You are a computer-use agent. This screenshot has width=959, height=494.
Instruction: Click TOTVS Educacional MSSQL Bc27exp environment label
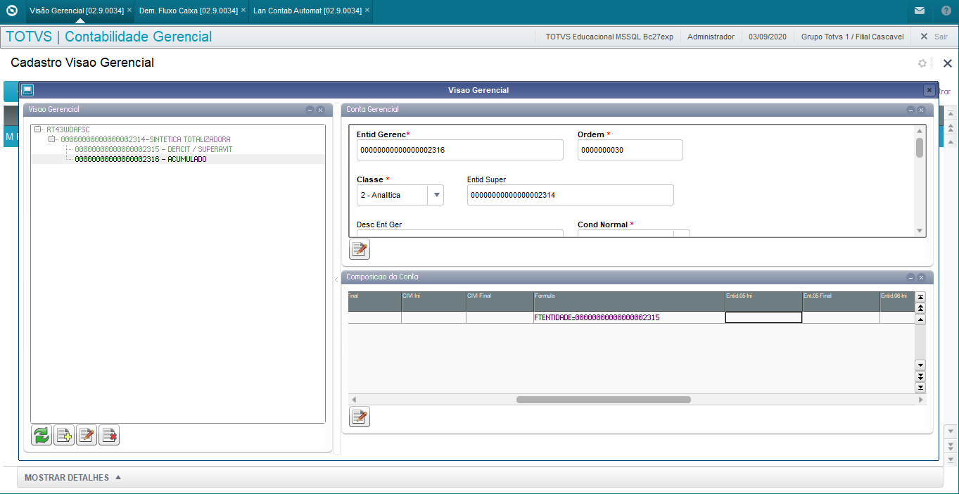[609, 37]
